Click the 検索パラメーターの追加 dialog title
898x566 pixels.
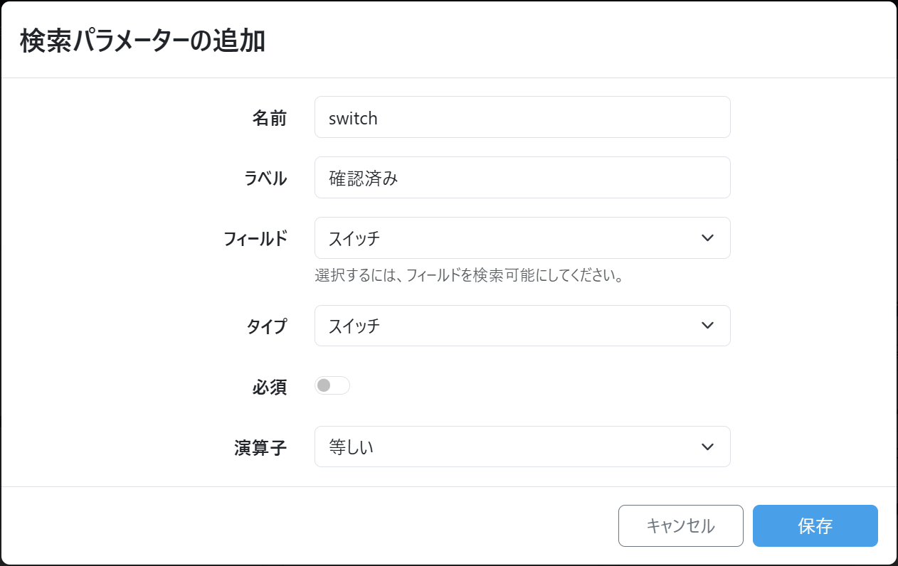142,41
